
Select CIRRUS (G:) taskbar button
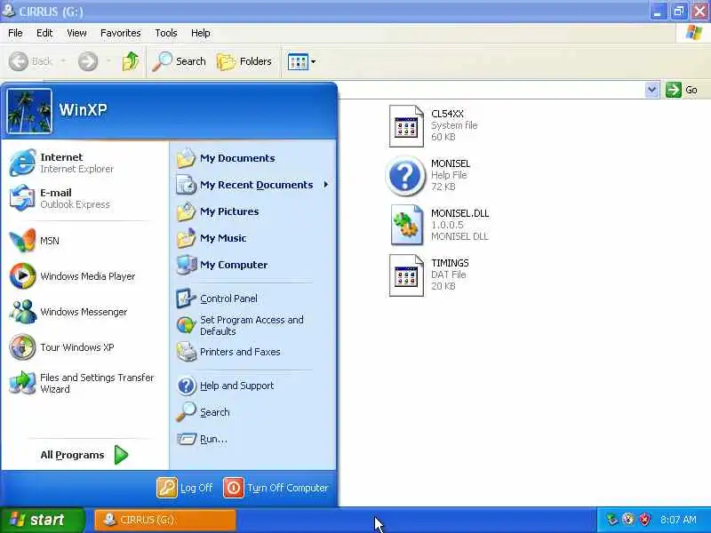(165, 520)
